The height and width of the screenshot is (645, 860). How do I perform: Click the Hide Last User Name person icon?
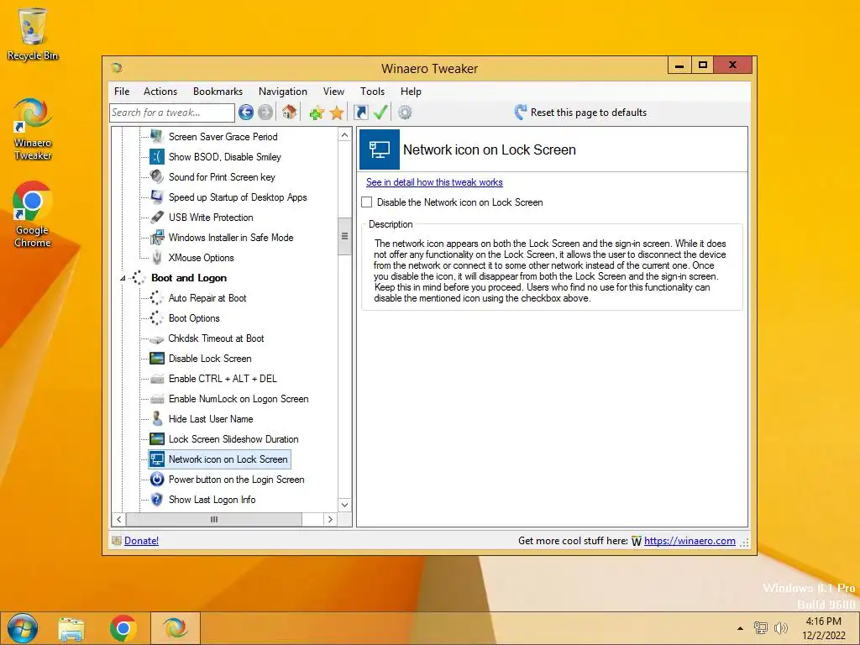coord(157,418)
